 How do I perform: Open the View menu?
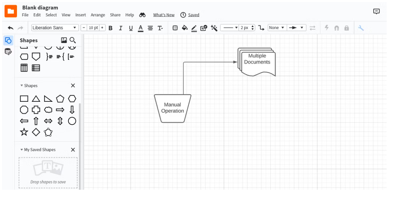coord(66,15)
